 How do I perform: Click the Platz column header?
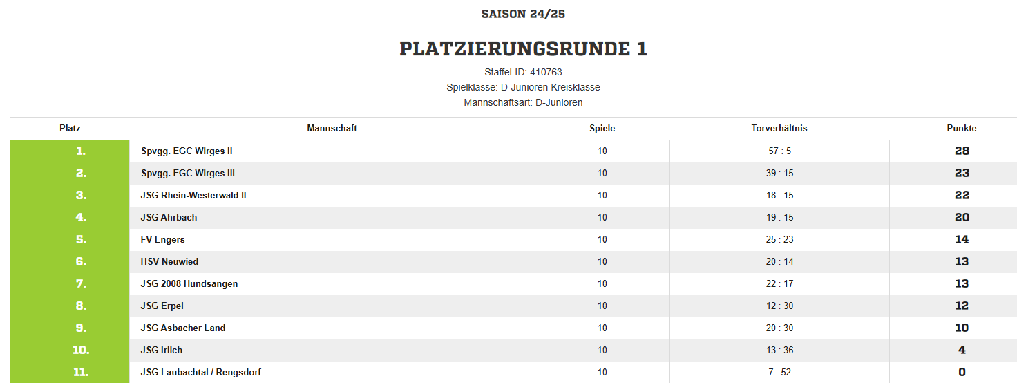[x=70, y=129]
